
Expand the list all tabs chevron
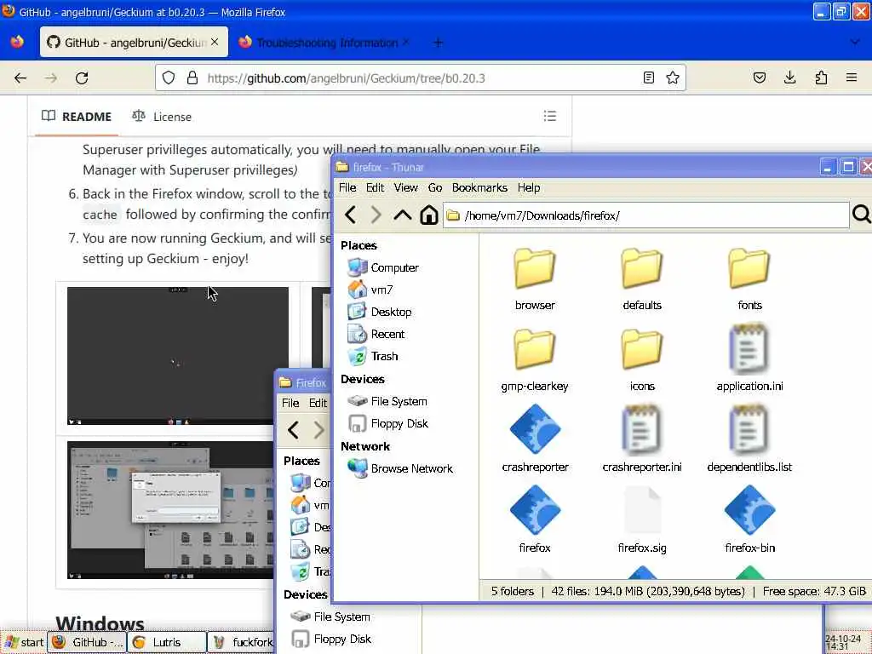pos(855,43)
